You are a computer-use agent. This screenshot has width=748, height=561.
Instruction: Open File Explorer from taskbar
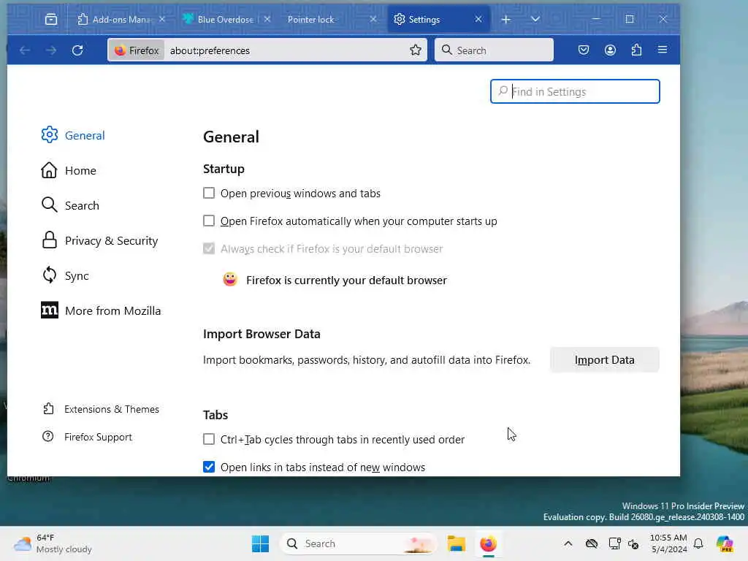pos(456,543)
